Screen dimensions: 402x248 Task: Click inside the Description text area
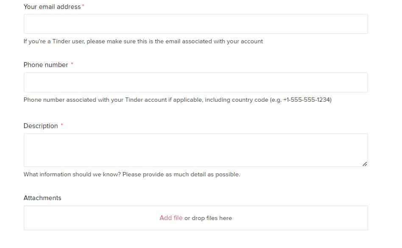pos(195,150)
